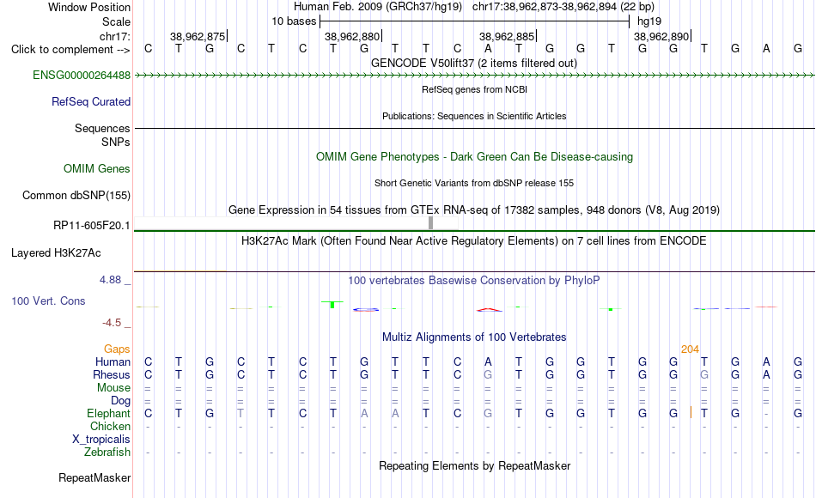Select the Human alignment row label
Screen dimensions: 816x498
pos(113,361)
